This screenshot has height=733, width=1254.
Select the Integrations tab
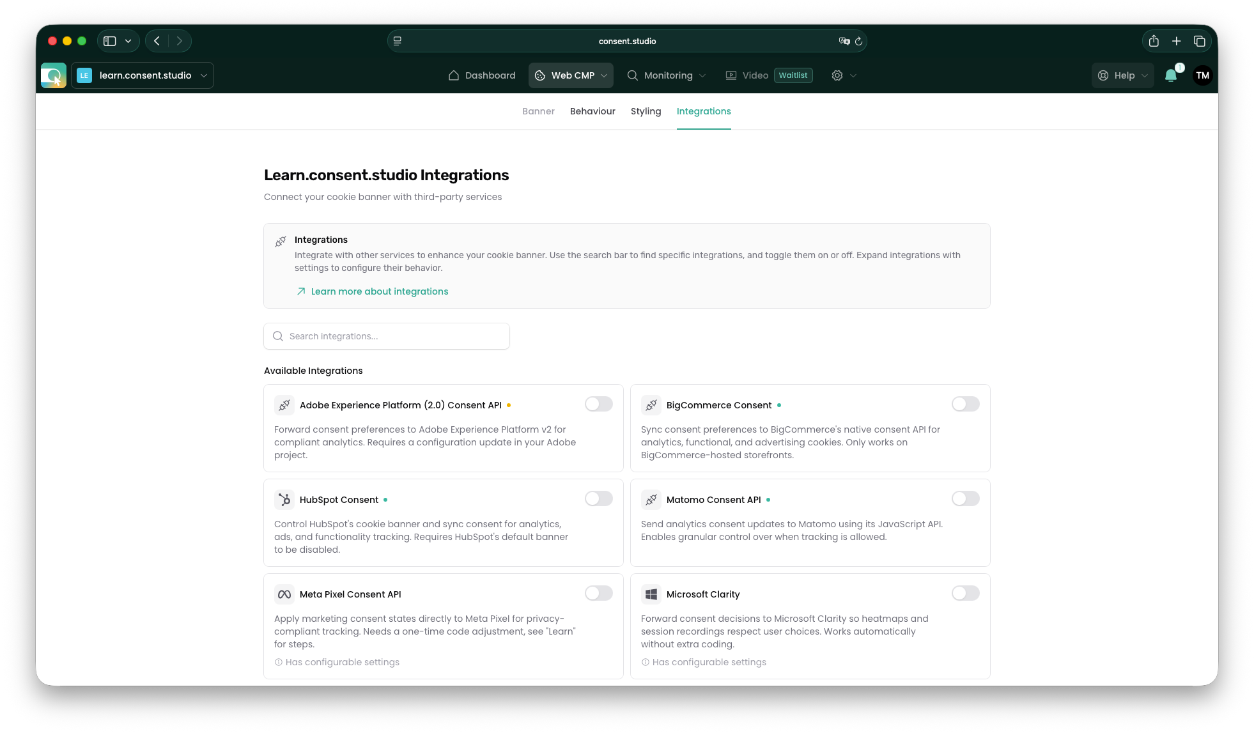(704, 111)
